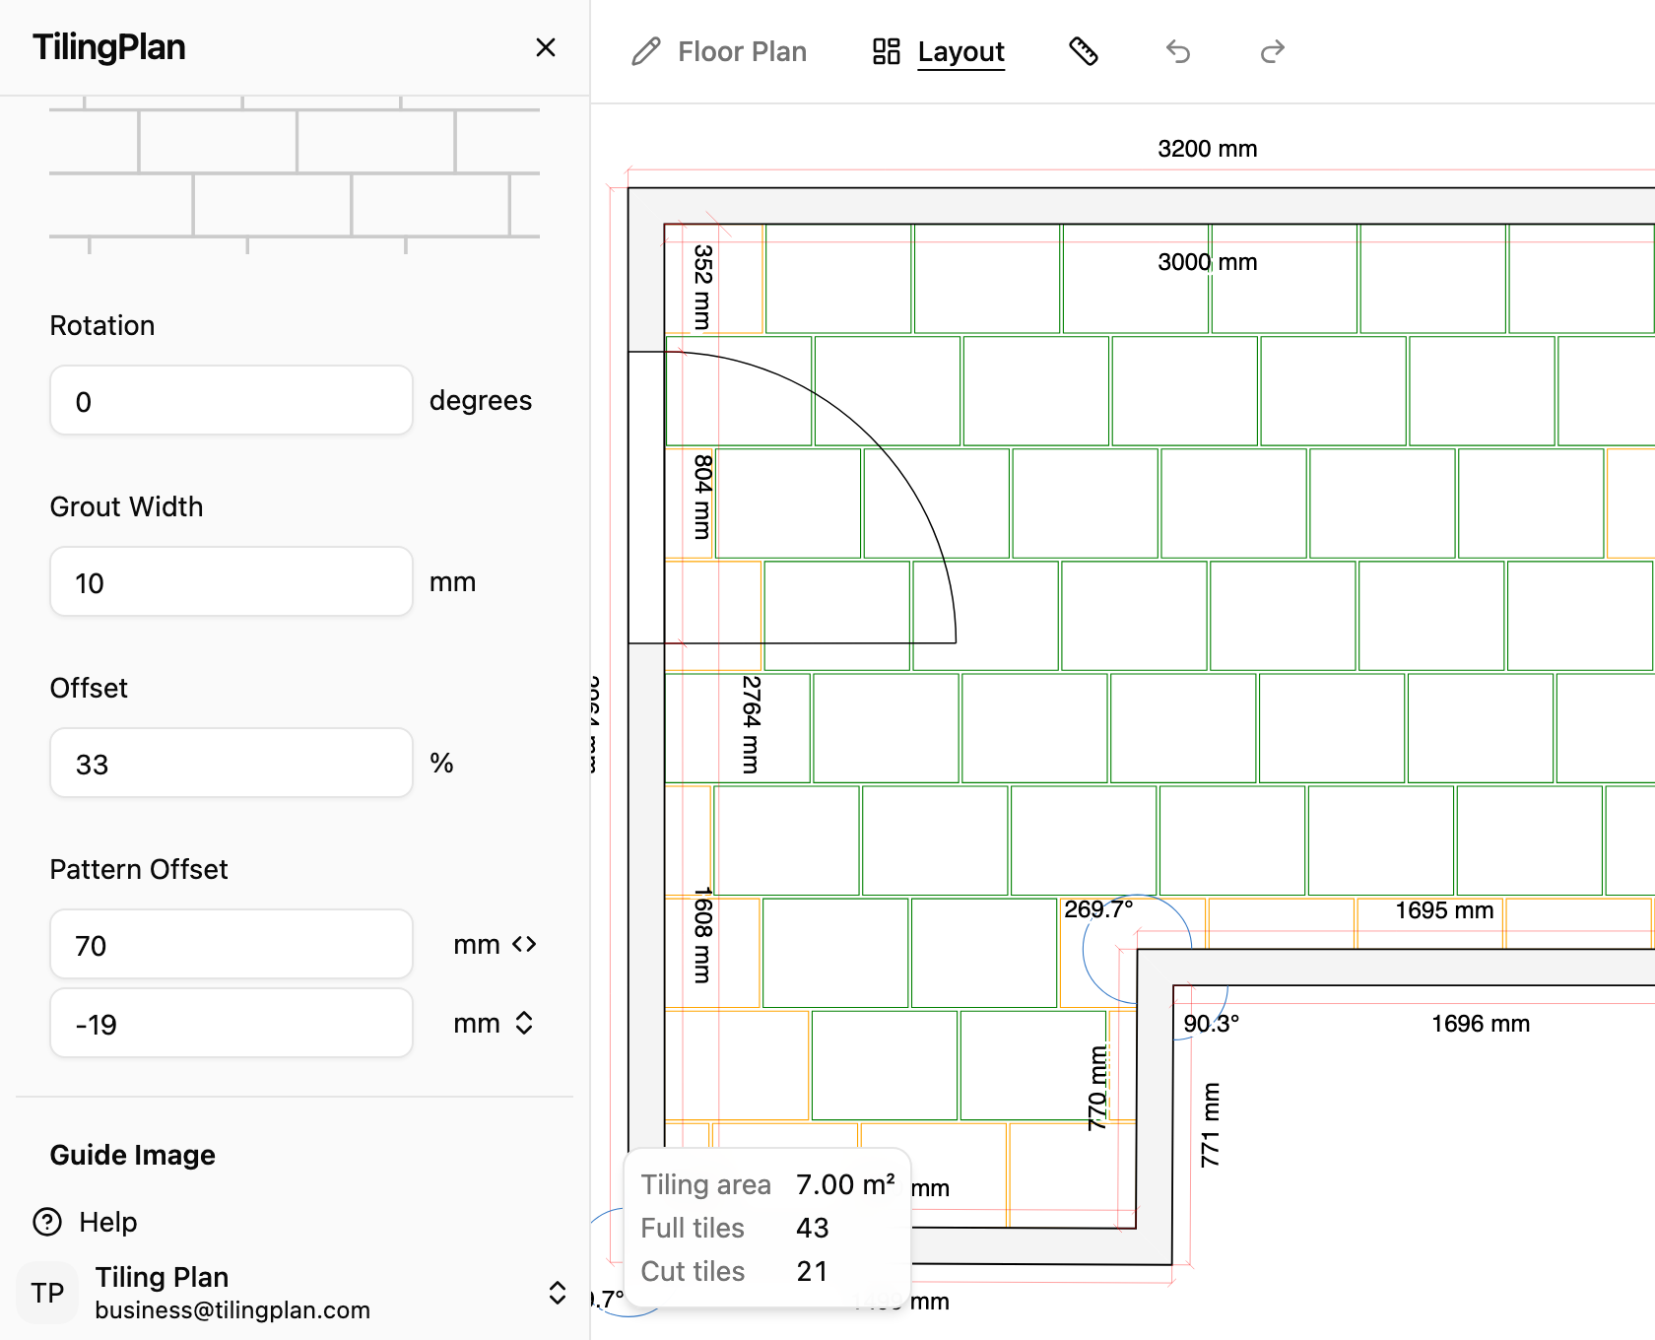Select the 1696 mm dimension label
1655x1340 pixels.
tap(1481, 1024)
